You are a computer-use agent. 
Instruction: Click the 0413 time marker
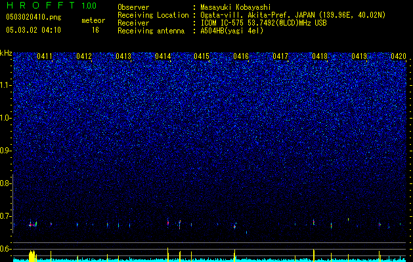pos(123,56)
